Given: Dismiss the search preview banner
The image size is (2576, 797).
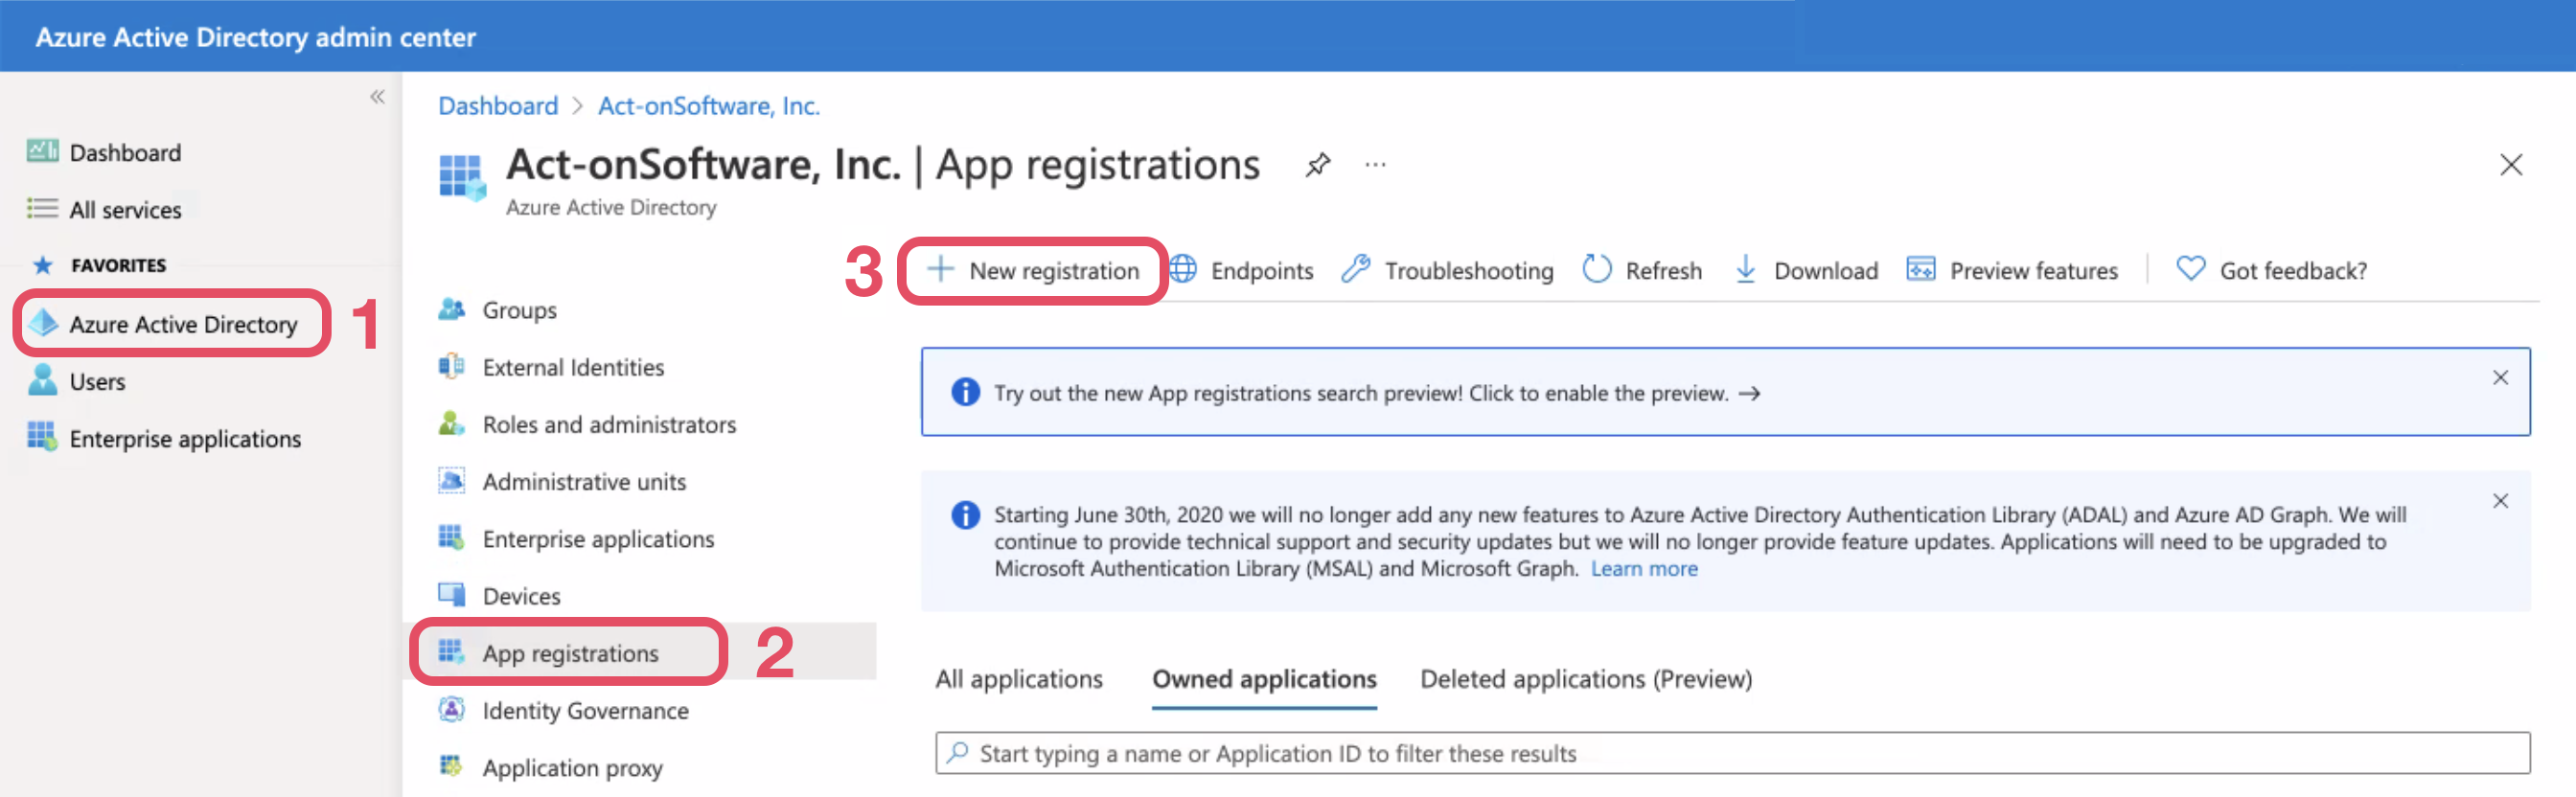Looking at the screenshot, I should pyautogui.click(x=2500, y=377).
